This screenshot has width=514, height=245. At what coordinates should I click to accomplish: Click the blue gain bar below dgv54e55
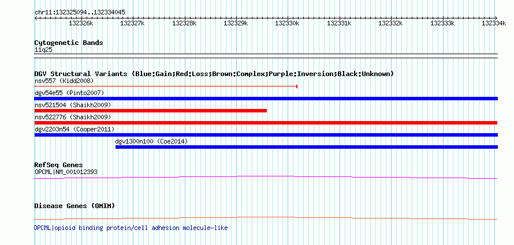(x=266, y=99)
